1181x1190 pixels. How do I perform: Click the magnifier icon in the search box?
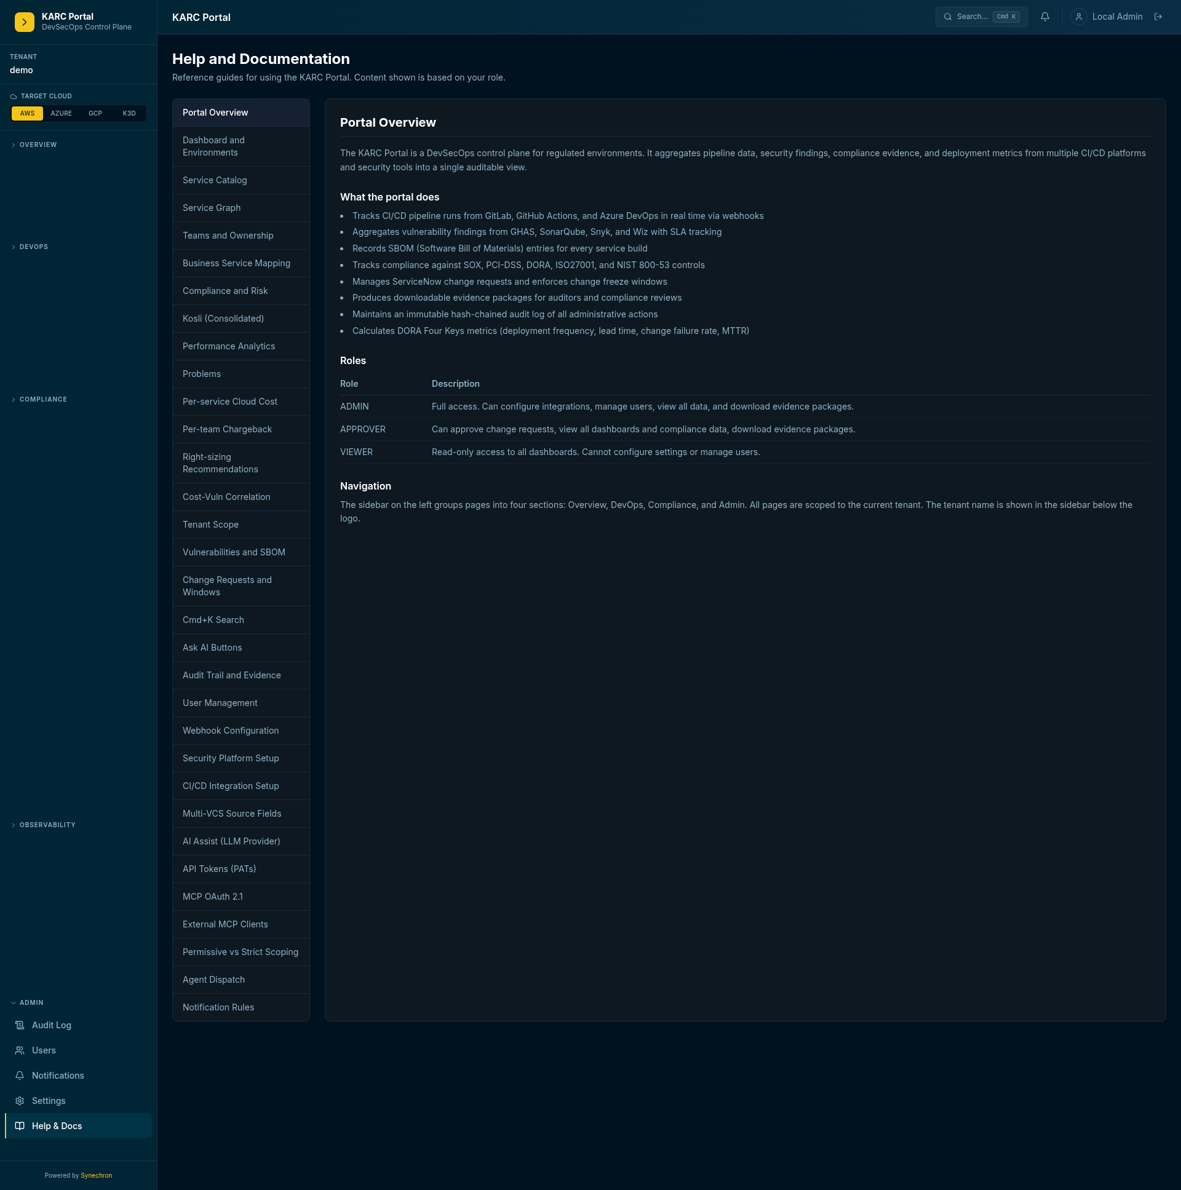coord(947,17)
